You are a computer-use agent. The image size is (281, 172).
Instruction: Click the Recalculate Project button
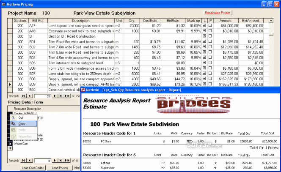[x=218, y=13]
